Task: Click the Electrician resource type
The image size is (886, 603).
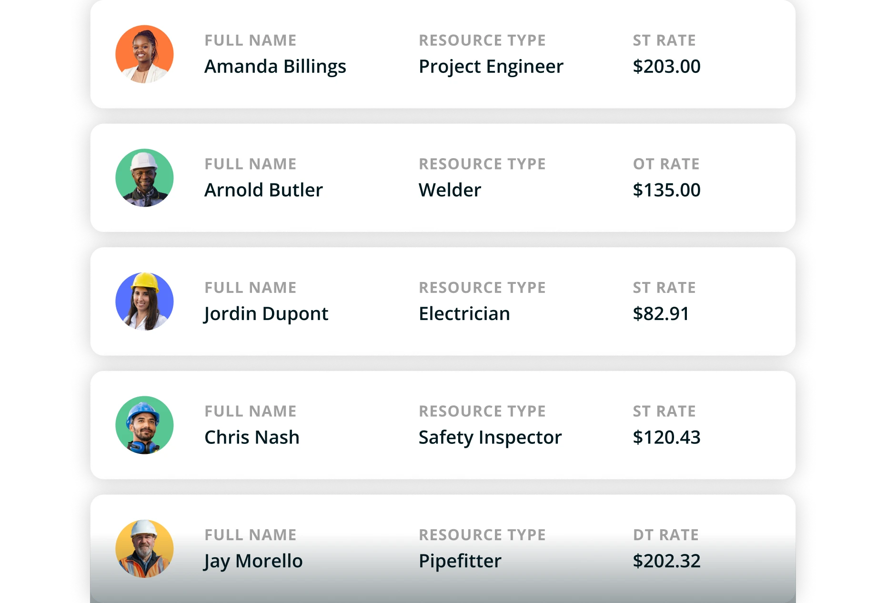Action: pyautogui.click(x=464, y=314)
